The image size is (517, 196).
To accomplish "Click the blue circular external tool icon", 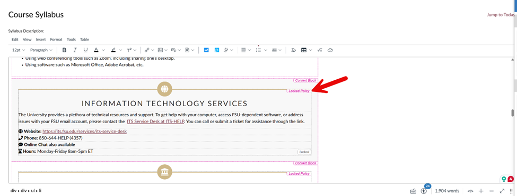I will pos(217,50).
